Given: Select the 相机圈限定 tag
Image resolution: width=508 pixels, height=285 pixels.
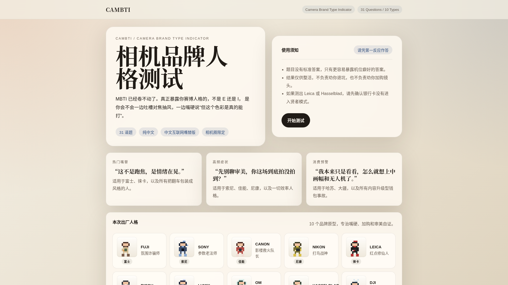Looking at the screenshot, I should (x=215, y=132).
